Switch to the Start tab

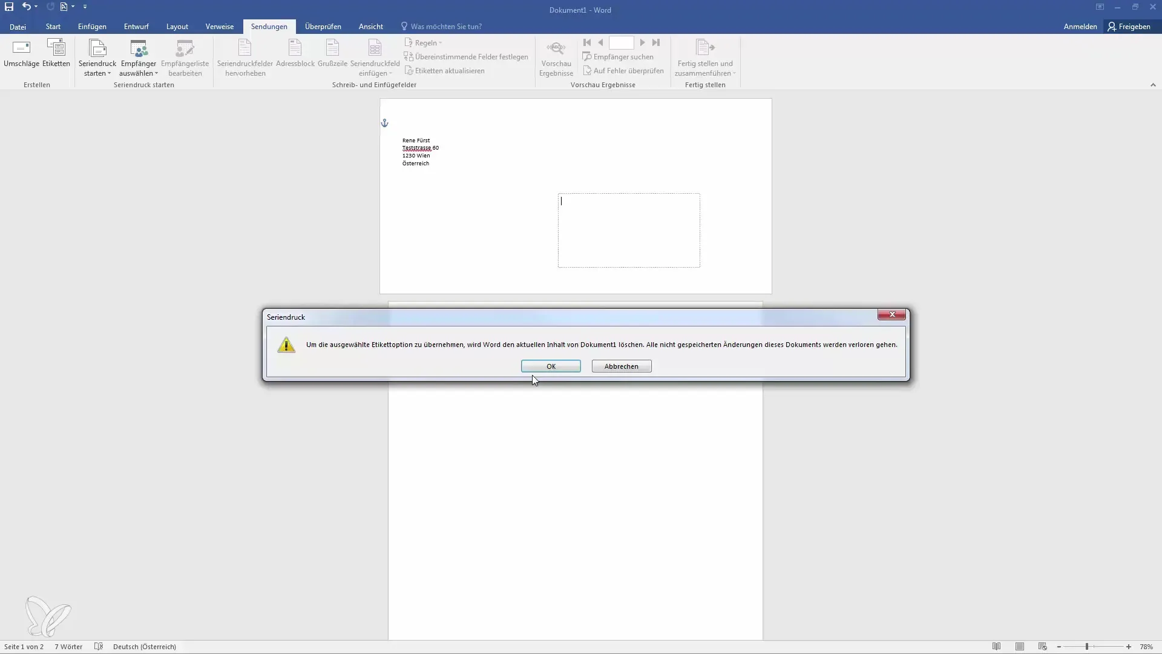[53, 27]
